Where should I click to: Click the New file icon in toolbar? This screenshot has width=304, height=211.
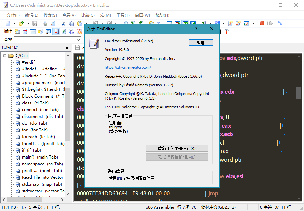coord(8,23)
